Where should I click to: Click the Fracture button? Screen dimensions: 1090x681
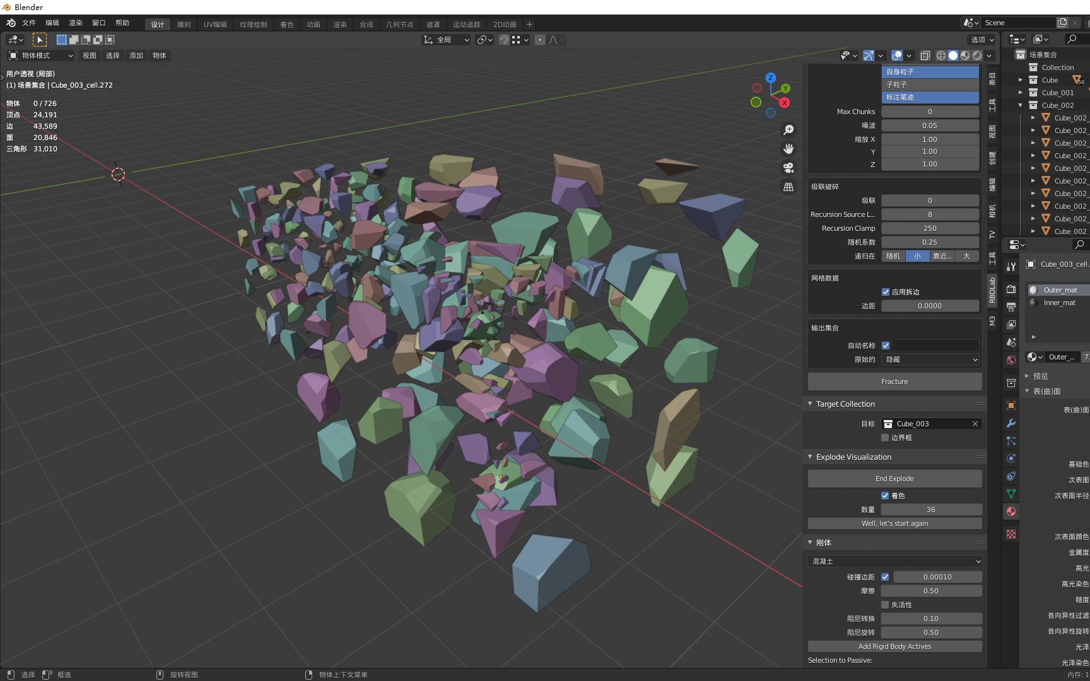point(894,381)
